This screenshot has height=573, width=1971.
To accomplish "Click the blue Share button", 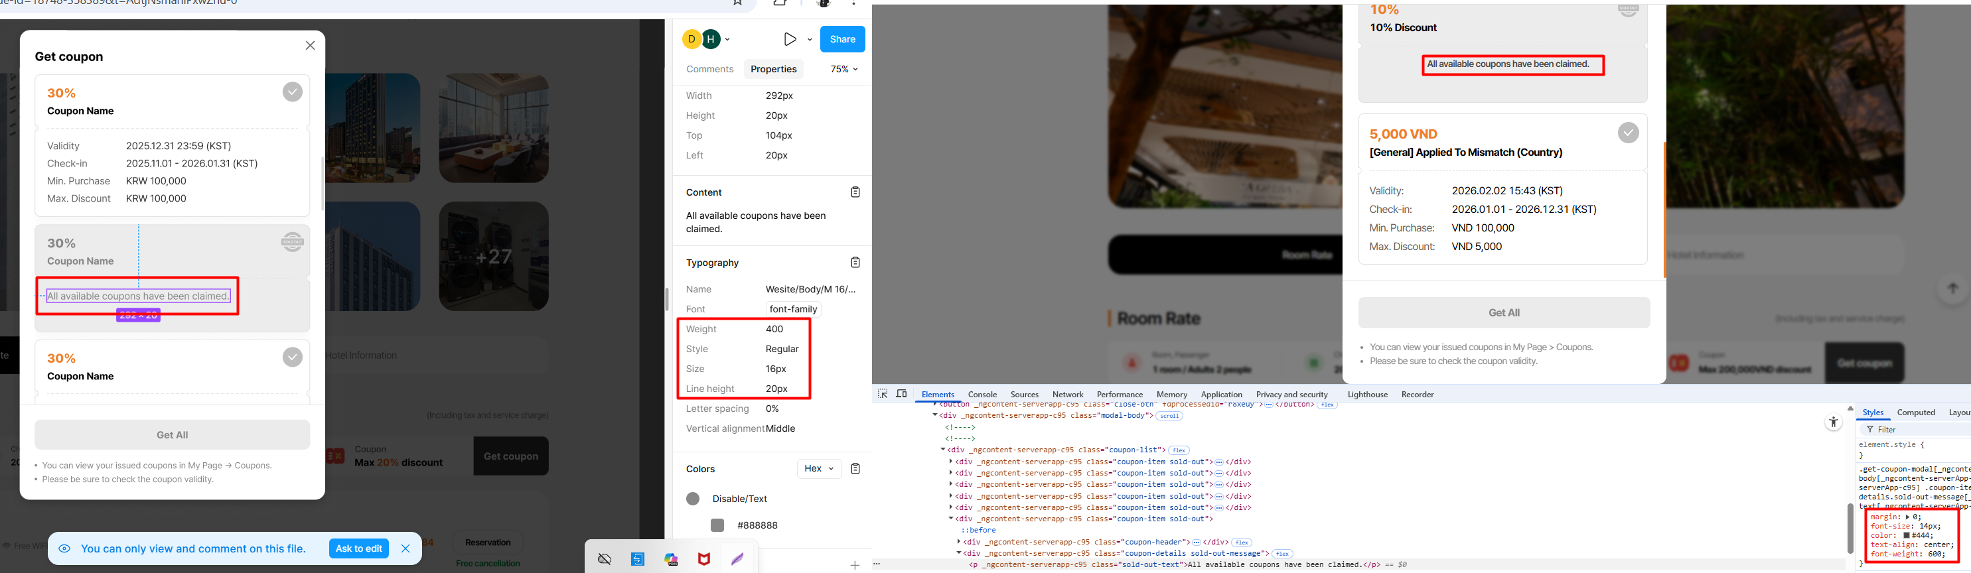I will tap(842, 39).
